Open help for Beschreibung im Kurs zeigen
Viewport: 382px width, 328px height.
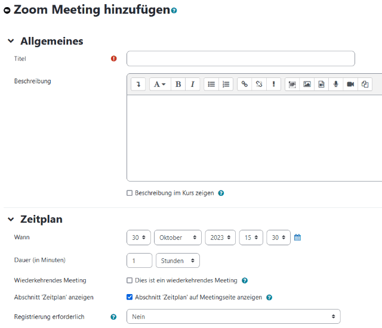pyautogui.click(x=221, y=193)
